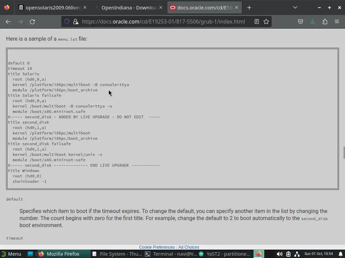This screenshot has height=258, width=345.
Task: Close the OpenIndiana Download tab
Action: click(161, 8)
